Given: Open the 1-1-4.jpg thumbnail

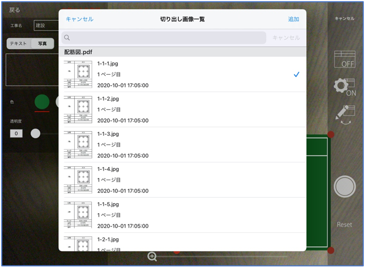Looking at the screenshot, I should [x=78, y=180].
